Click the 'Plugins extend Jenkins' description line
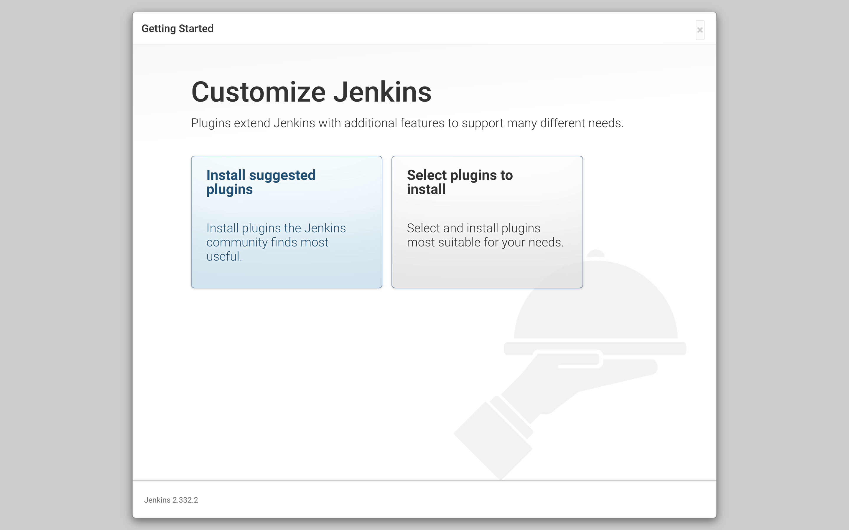 pos(407,123)
